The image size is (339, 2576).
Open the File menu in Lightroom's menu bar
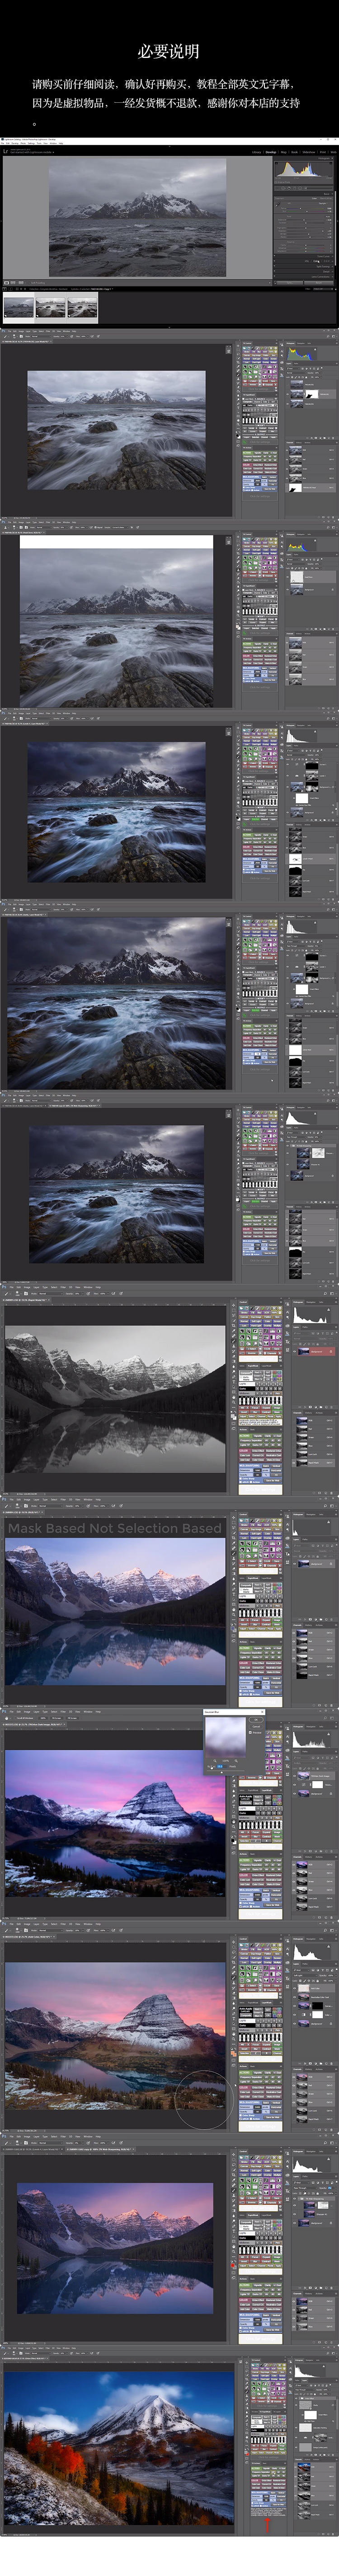[x=3, y=143]
